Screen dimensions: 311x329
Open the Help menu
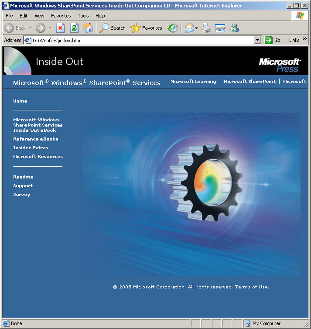[100, 16]
